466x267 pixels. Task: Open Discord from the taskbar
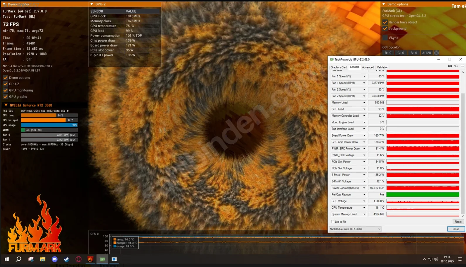(55, 259)
